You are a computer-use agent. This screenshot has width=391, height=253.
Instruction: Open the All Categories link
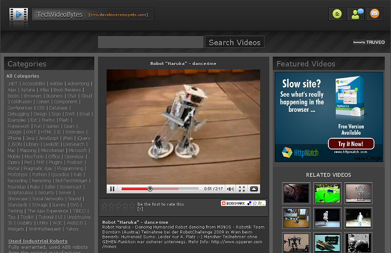click(x=23, y=76)
